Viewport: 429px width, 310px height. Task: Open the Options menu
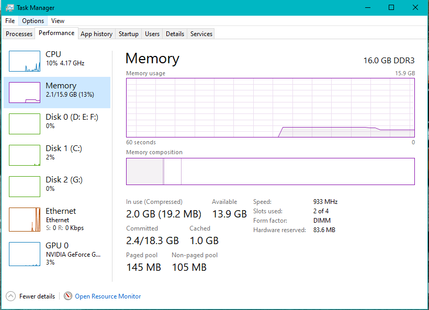33,21
